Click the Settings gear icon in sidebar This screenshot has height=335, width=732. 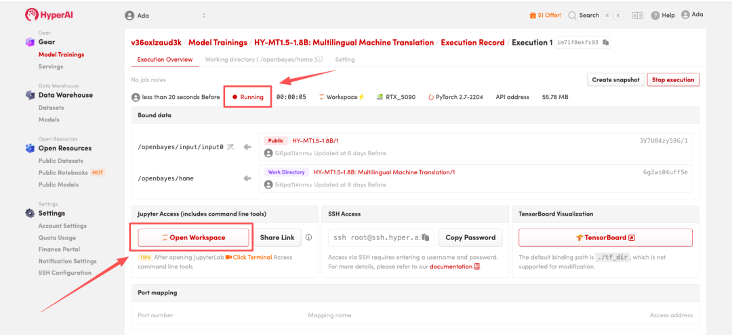[30, 213]
